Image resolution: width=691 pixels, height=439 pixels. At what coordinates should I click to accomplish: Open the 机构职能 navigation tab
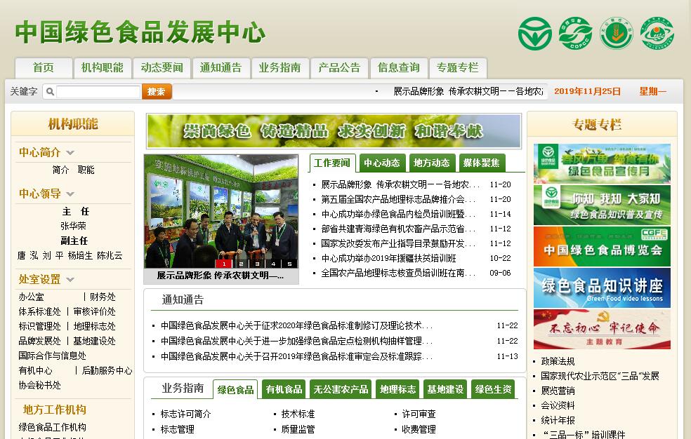point(103,68)
